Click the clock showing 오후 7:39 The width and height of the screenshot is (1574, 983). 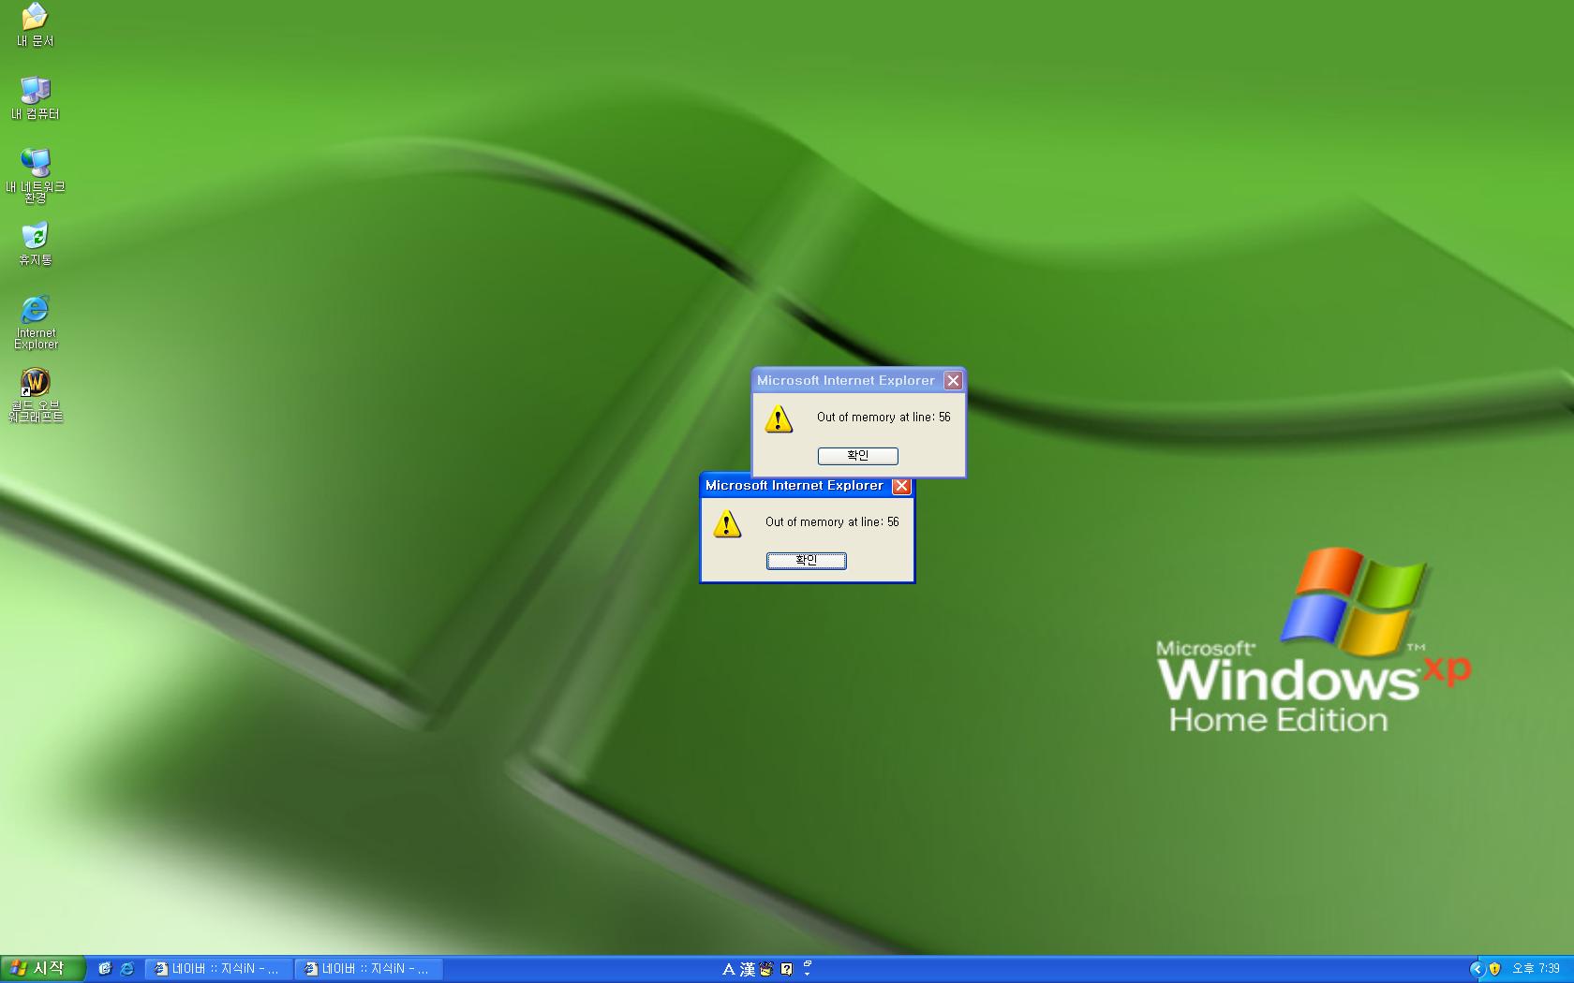pos(1536,969)
